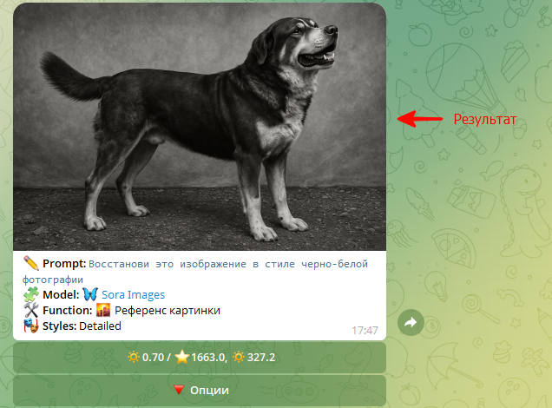Click the red Результат annotation label
552x408 pixels.
click(485, 119)
